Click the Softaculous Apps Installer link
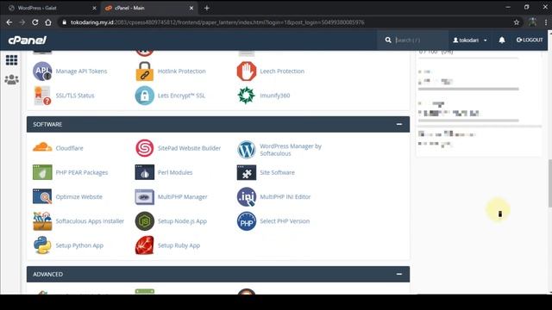Viewport: 552px width, 310px height. [x=90, y=221]
